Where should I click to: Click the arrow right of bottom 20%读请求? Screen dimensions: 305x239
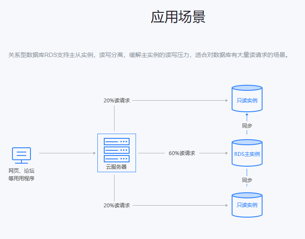click(x=180, y=206)
